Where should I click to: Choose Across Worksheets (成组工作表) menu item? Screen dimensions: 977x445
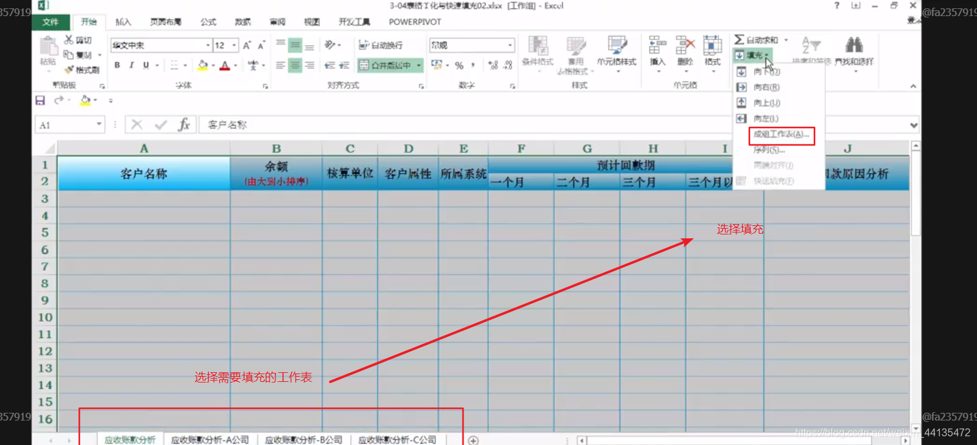(778, 135)
